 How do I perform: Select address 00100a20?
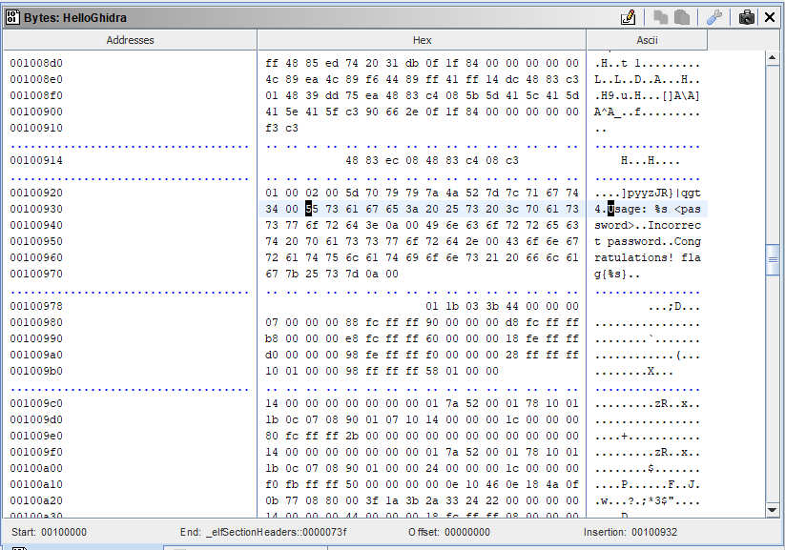(x=36, y=500)
